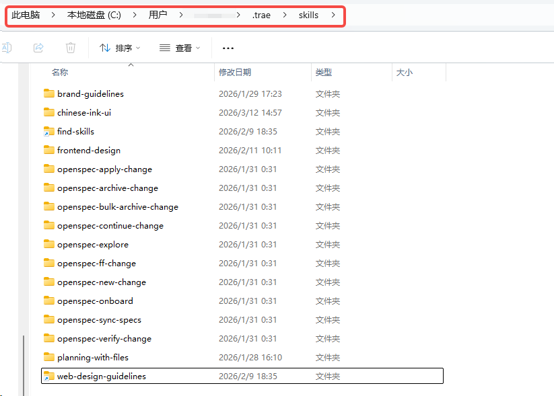Click the chinese-ink-ui folder icon
This screenshot has height=396, width=554.
coord(48,112)
